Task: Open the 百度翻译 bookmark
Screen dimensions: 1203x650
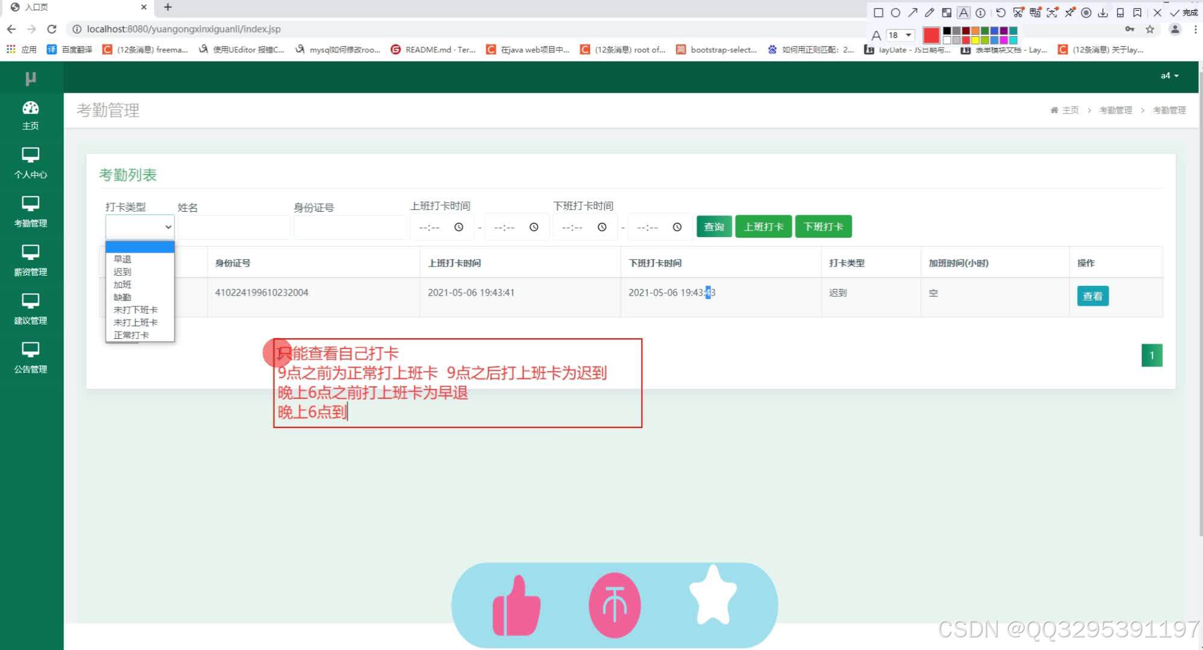Action: pyautogui.click(x=70, y=49)
